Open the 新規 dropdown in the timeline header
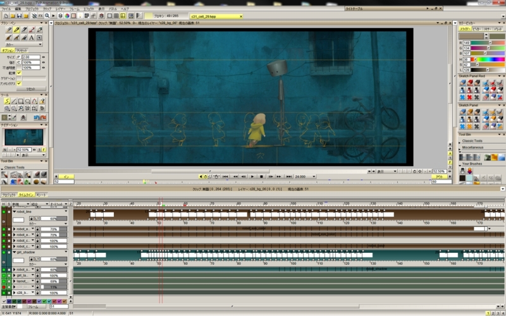The width and height of the screenshot is (506, 316). (x=21, y=204)
